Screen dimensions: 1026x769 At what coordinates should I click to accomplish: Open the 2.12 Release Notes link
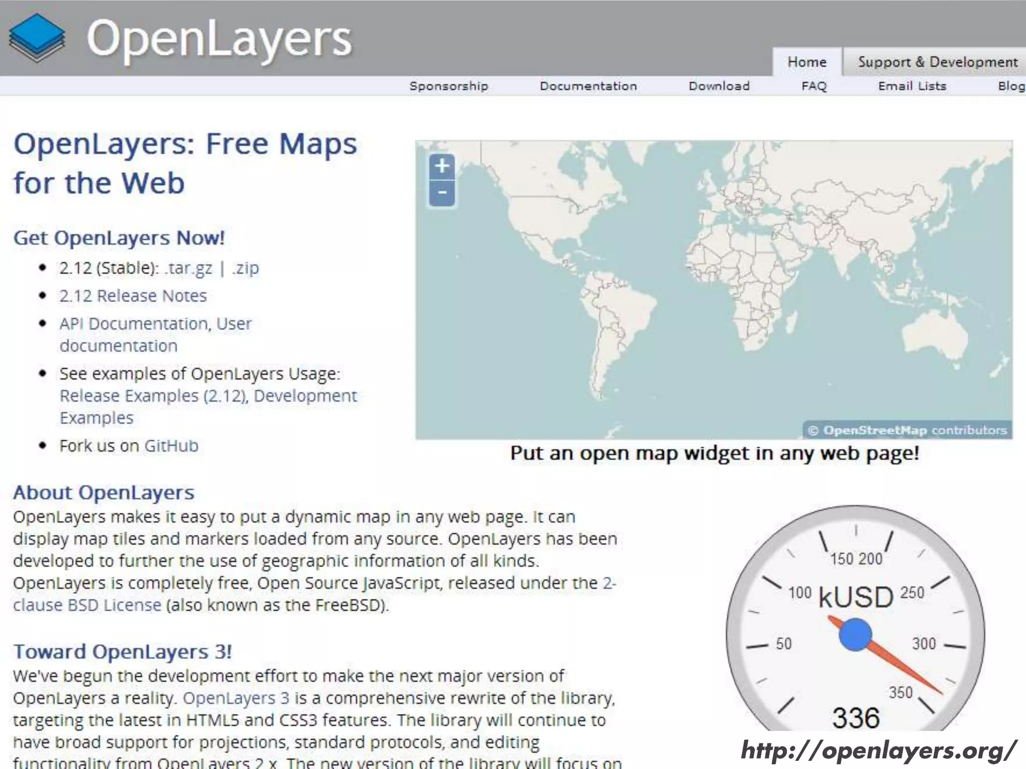(x=133, y=296)
